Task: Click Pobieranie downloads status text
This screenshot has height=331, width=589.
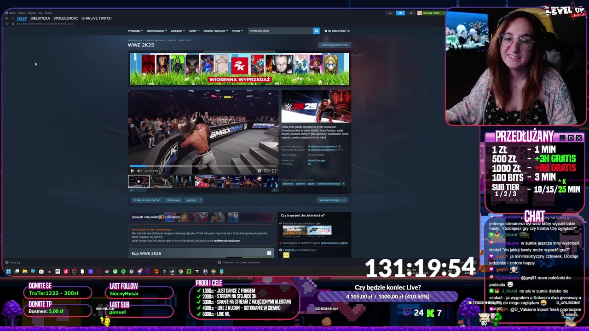Action: tap(241, 263)
